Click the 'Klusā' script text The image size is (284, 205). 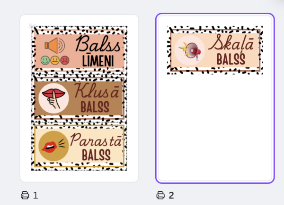97,90
